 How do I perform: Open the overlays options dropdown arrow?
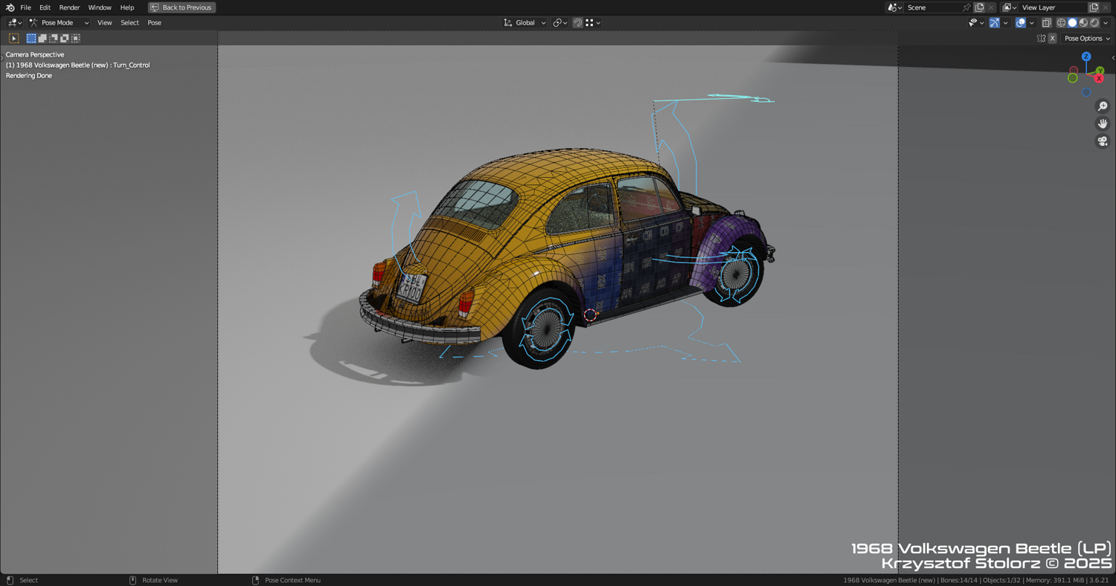click(x=1031, y=23)
